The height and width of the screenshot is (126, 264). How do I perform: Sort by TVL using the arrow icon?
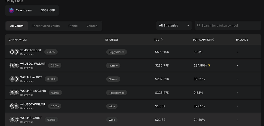162,39
